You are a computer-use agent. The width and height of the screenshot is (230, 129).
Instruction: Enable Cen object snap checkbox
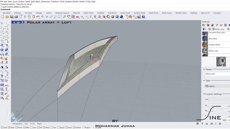click(x=31, y=128)
